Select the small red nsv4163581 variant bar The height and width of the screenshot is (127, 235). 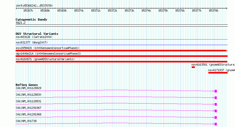193,67
